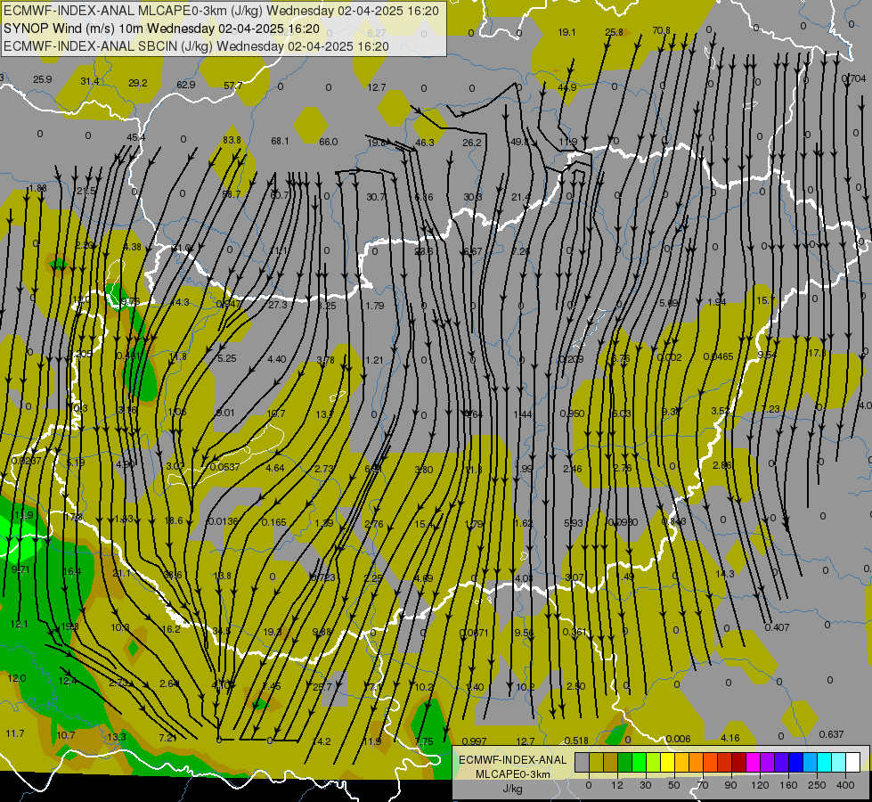872x802 pixels.
Task: Click the map value 16.2
Action: coord(171,629)
